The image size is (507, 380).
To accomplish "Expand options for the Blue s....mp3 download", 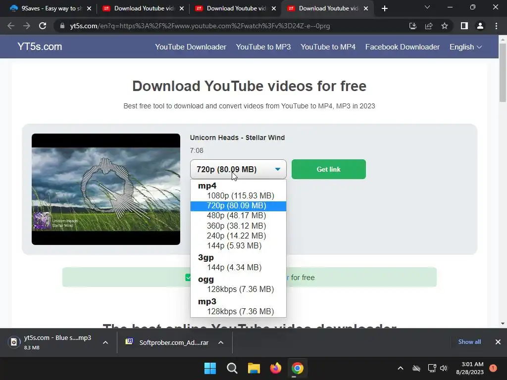I will 105,342.
